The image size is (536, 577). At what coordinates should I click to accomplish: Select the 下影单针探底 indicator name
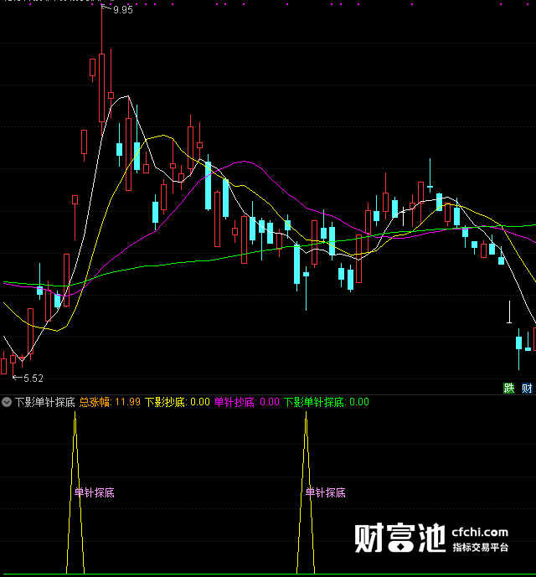click(x=45, y=402)
